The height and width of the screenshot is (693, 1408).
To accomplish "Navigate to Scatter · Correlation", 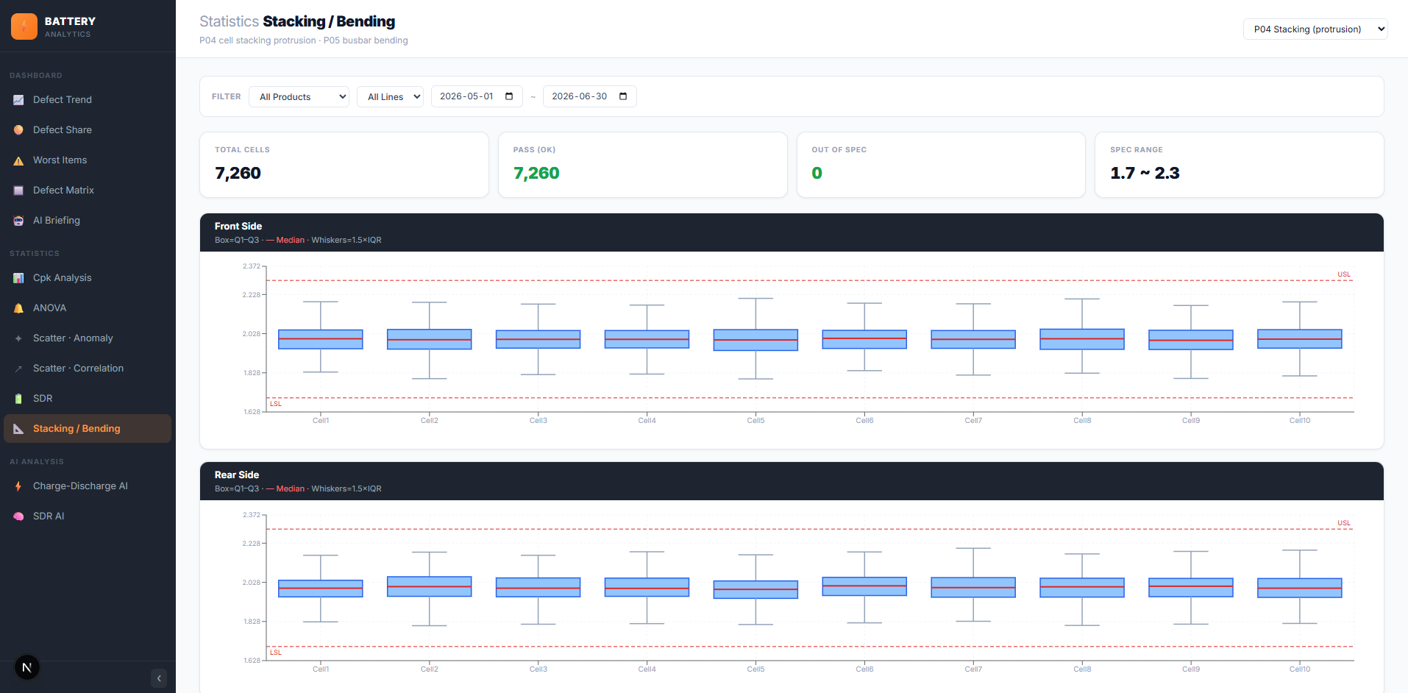I will 88,369.
